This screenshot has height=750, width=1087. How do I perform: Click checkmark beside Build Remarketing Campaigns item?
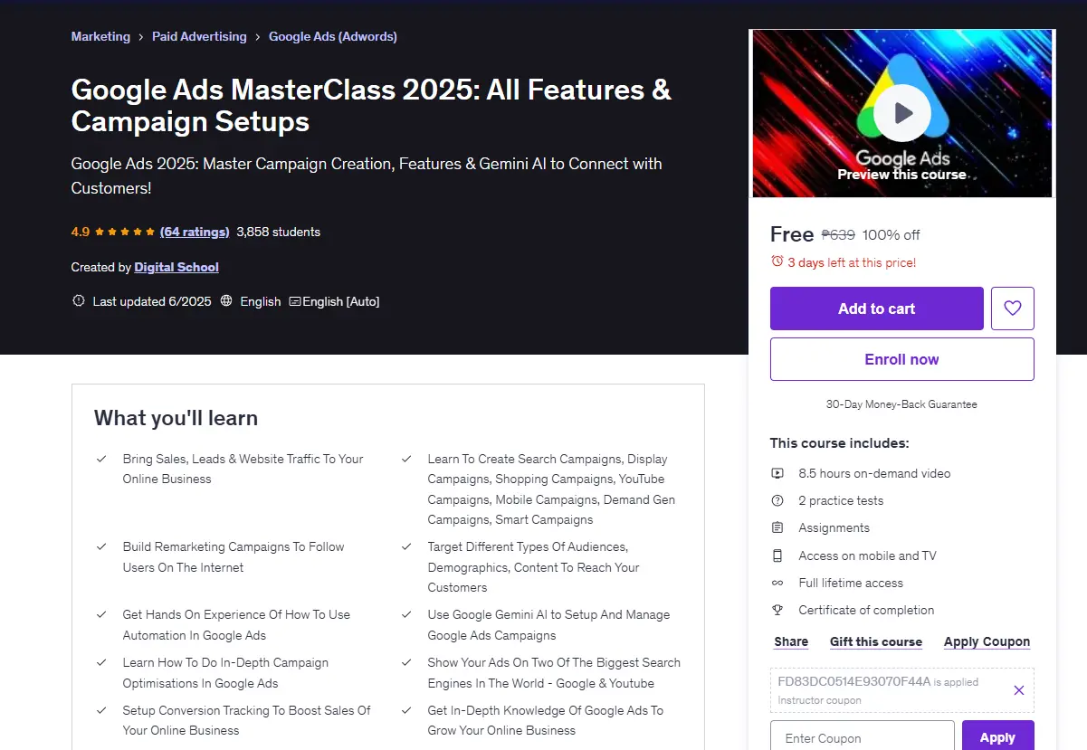click(x=102, y=546)
